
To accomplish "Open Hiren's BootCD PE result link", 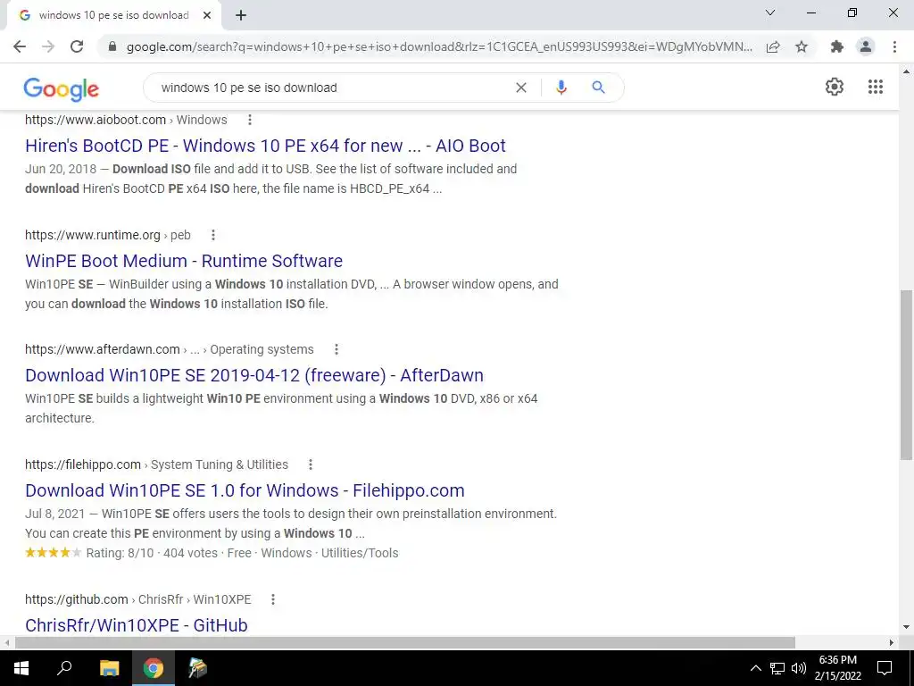I will point(265,146).
